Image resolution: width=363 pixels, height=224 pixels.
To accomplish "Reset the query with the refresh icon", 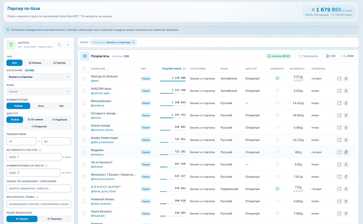I will click(60, 45).
